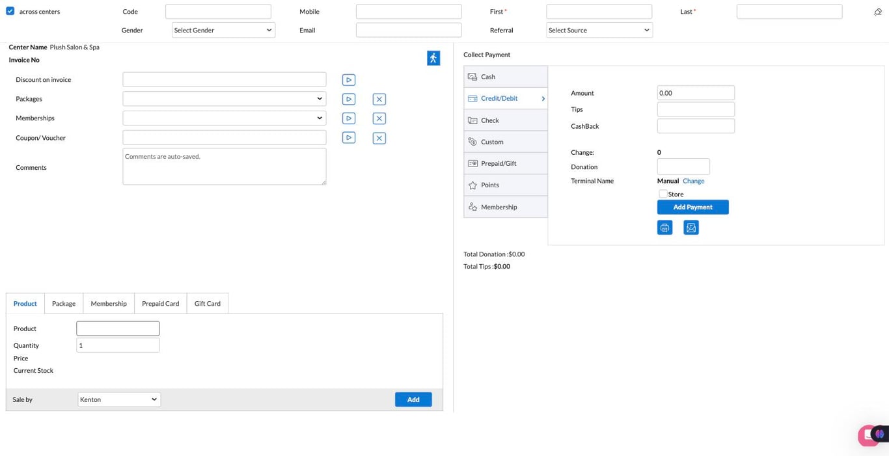
Task: Focus the Last name field
Action: pyautogui.click(x=789, y=12)
